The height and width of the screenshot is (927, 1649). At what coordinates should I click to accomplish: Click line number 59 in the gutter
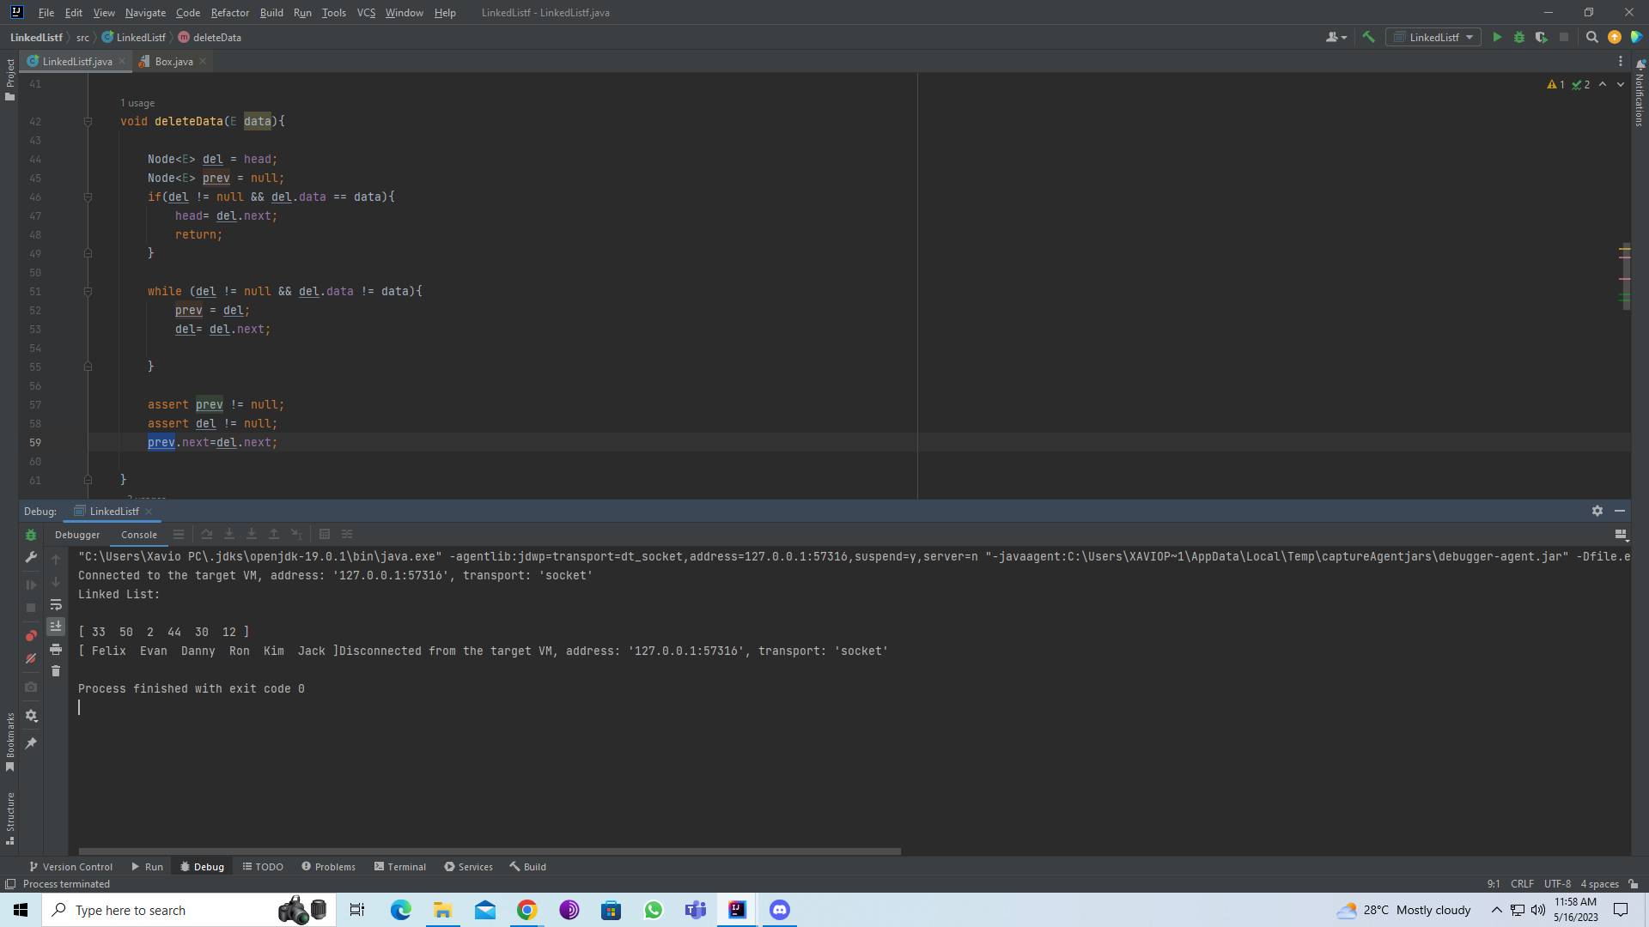(35, 443)
